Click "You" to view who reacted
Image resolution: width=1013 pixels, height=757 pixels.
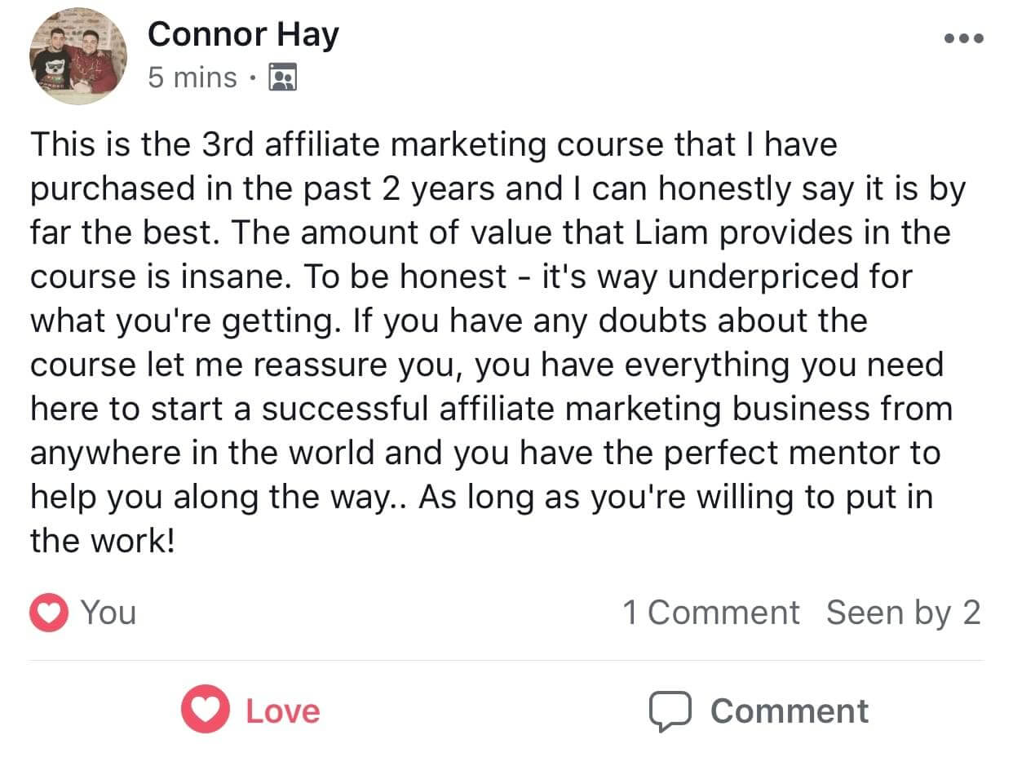tap(108, 613)
